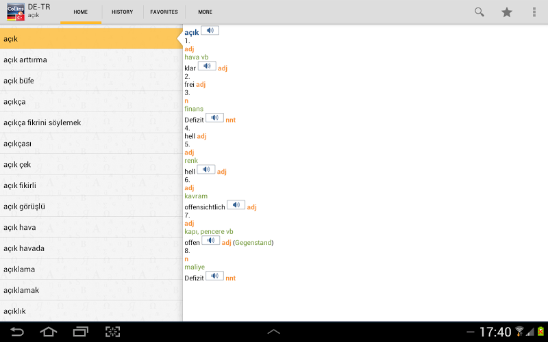Select entry açıklık

tap(91, 311)
